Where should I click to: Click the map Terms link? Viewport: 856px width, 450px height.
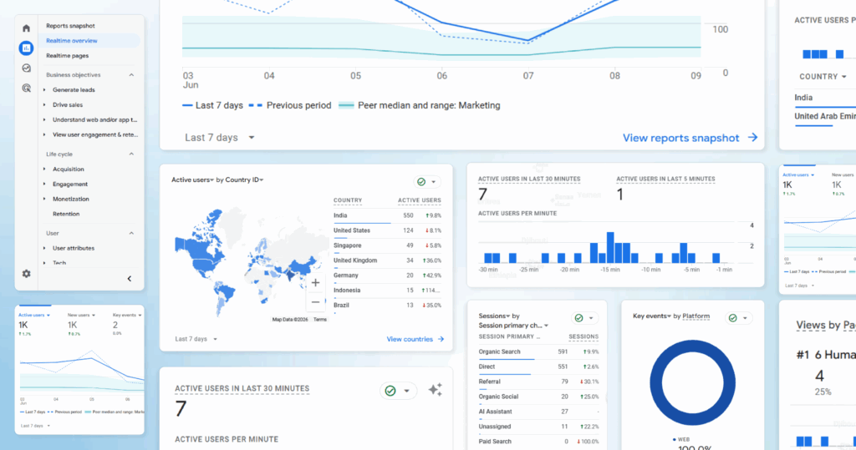pos(320,320)
